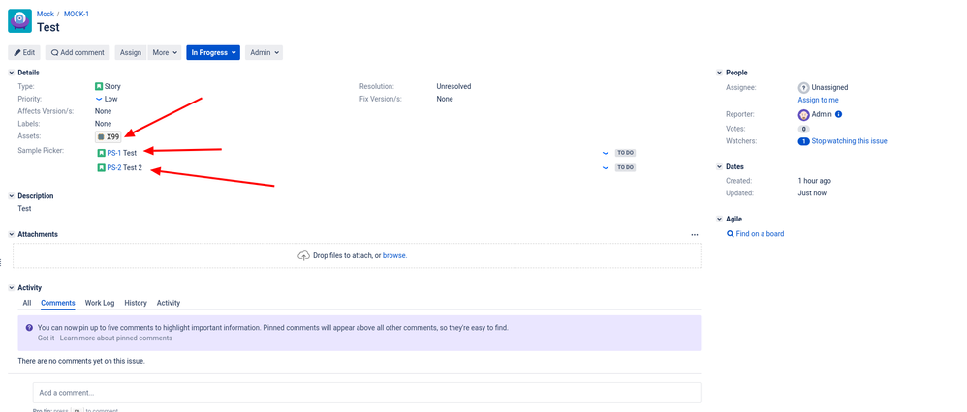Open the PS-1 issue link

(114, 152)
